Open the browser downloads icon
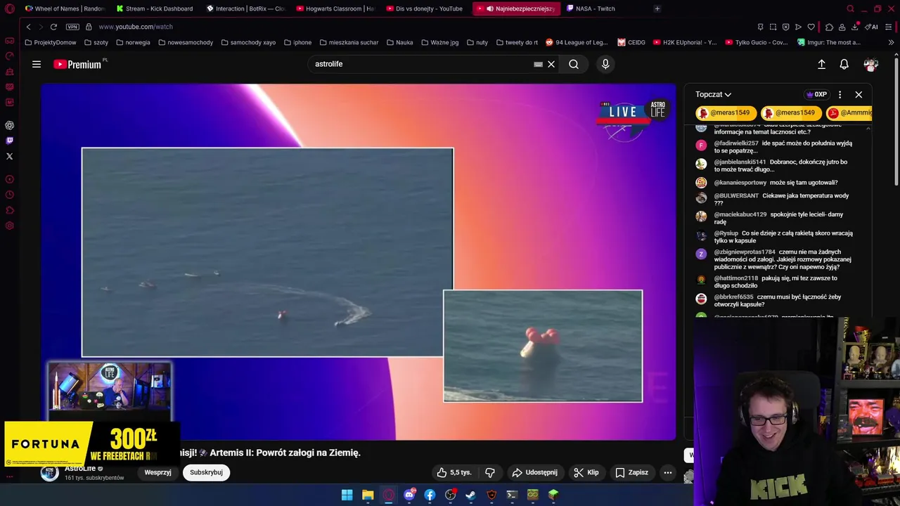The width and height of the screenshot is (900, 506). [x=855, y=27]
